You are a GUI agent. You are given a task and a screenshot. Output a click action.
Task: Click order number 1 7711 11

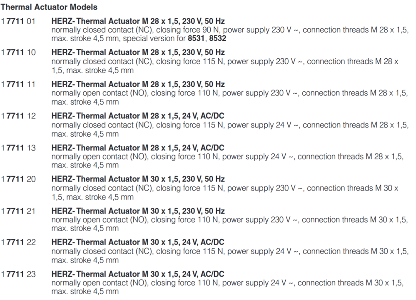18,84
